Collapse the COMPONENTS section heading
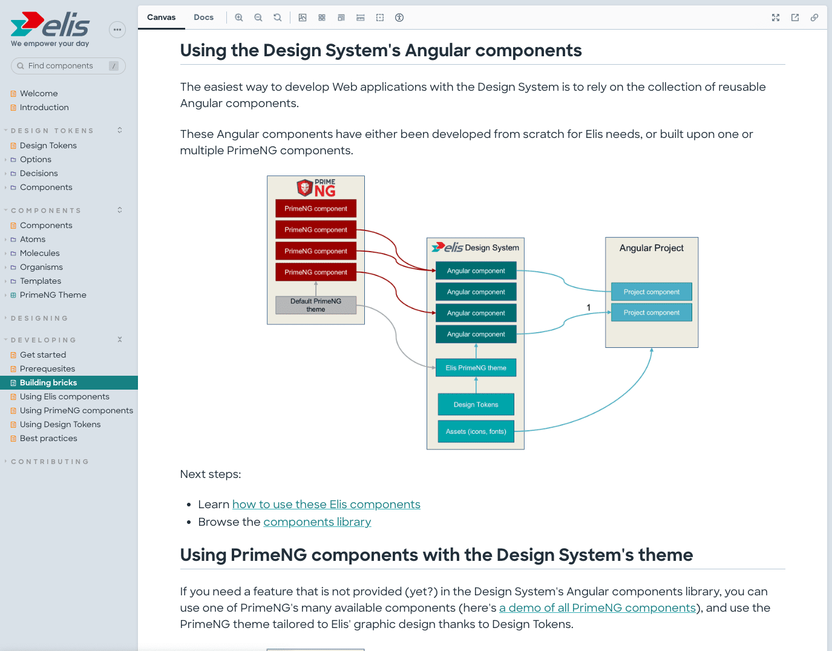Viewport: 832px width, 651px height. tap(46, 211)
